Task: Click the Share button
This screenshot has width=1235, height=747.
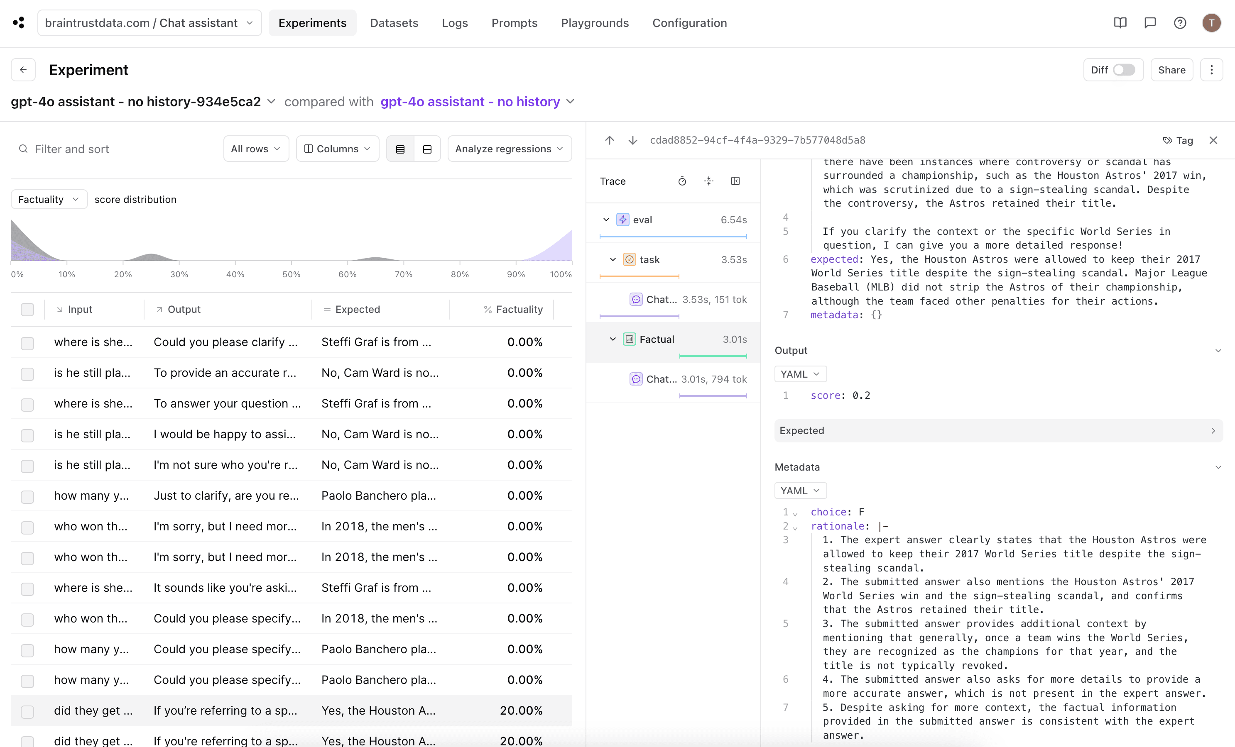Action: click(1171, 70)
